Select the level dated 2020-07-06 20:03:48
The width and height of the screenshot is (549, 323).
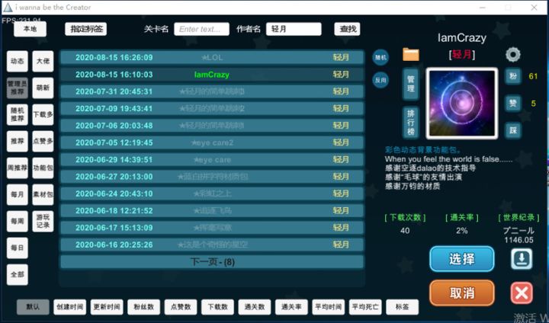coord(212,126)
